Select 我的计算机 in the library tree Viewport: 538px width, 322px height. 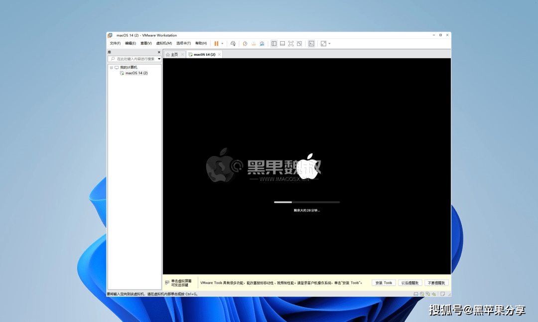[129, 68]
